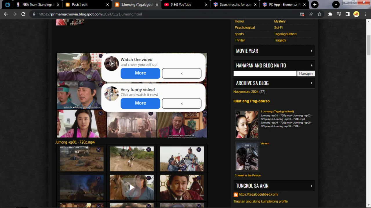Click the leftmost pinned calendar tab icon

coord(8,5)
